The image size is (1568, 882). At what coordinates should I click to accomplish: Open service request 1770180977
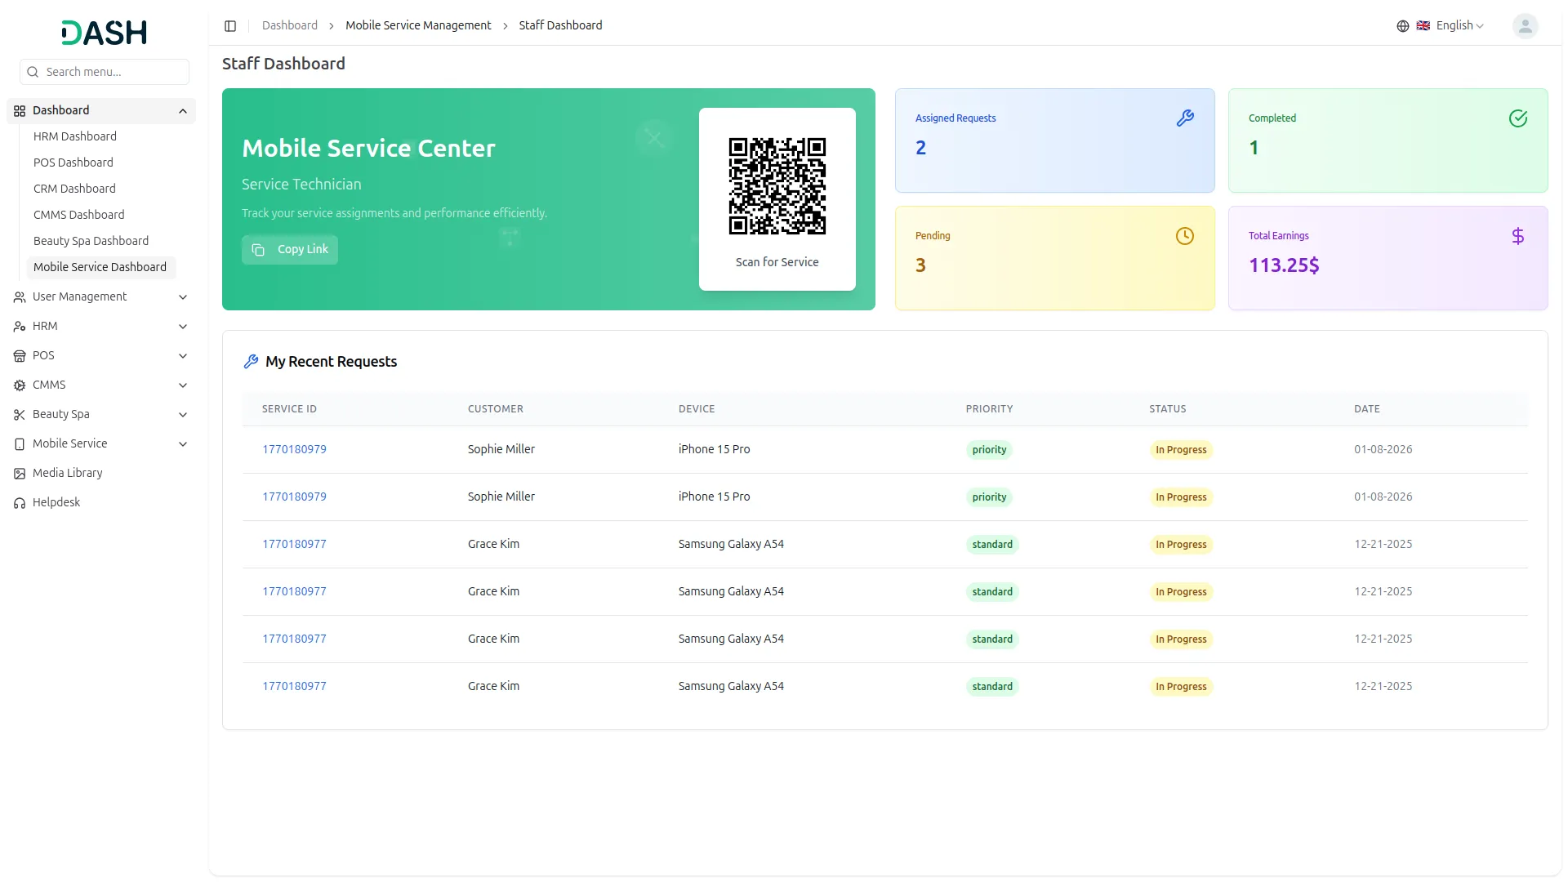294,544
